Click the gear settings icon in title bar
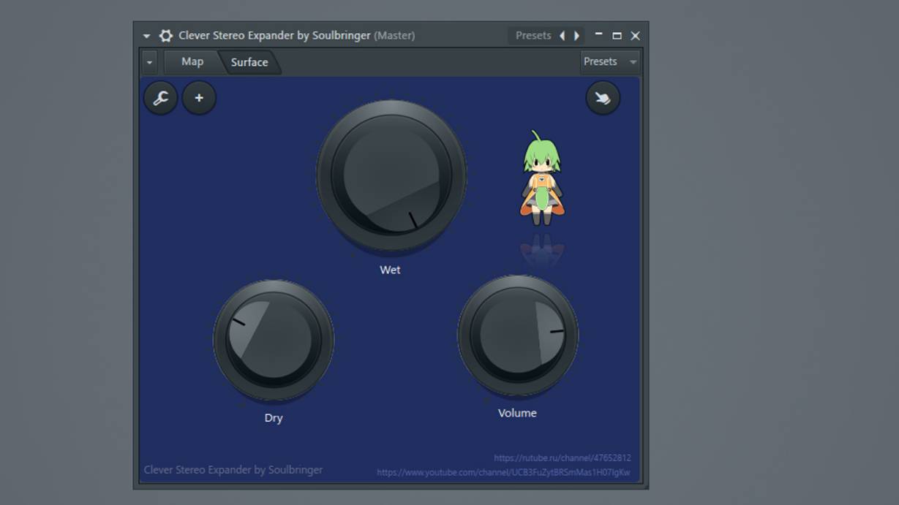Image resolution: width=899 pixels, height=505 pixels. pyautogui.click(x=166, y=35)
